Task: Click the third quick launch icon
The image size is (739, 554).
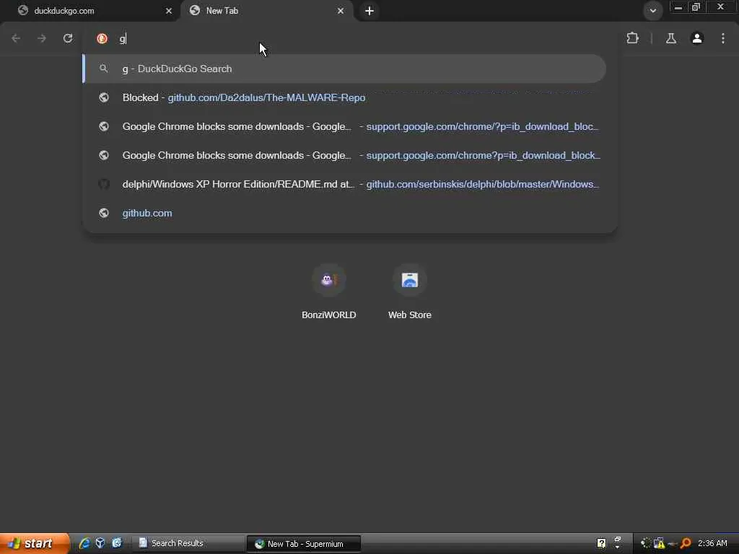Action: point(116,543)
